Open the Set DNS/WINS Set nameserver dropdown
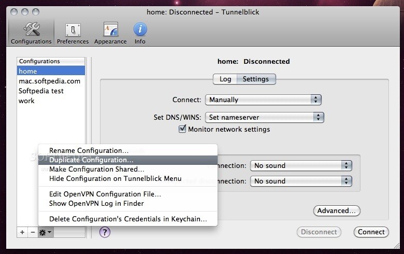Screen dimensions: 404x254 (x=264, y=117)
